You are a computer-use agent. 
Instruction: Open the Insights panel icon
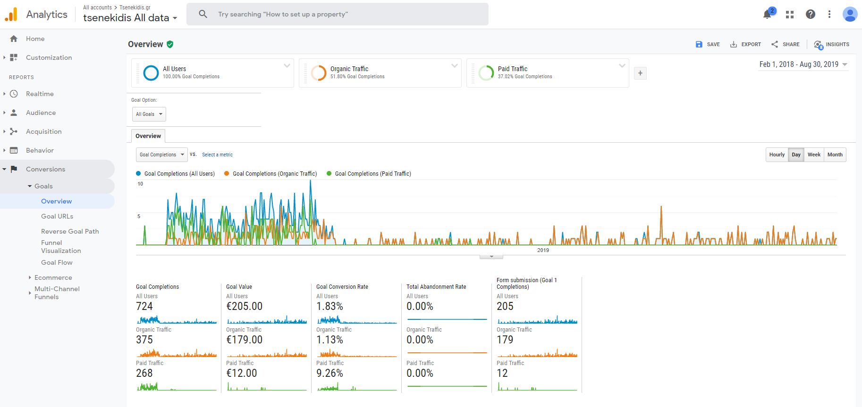818,44
